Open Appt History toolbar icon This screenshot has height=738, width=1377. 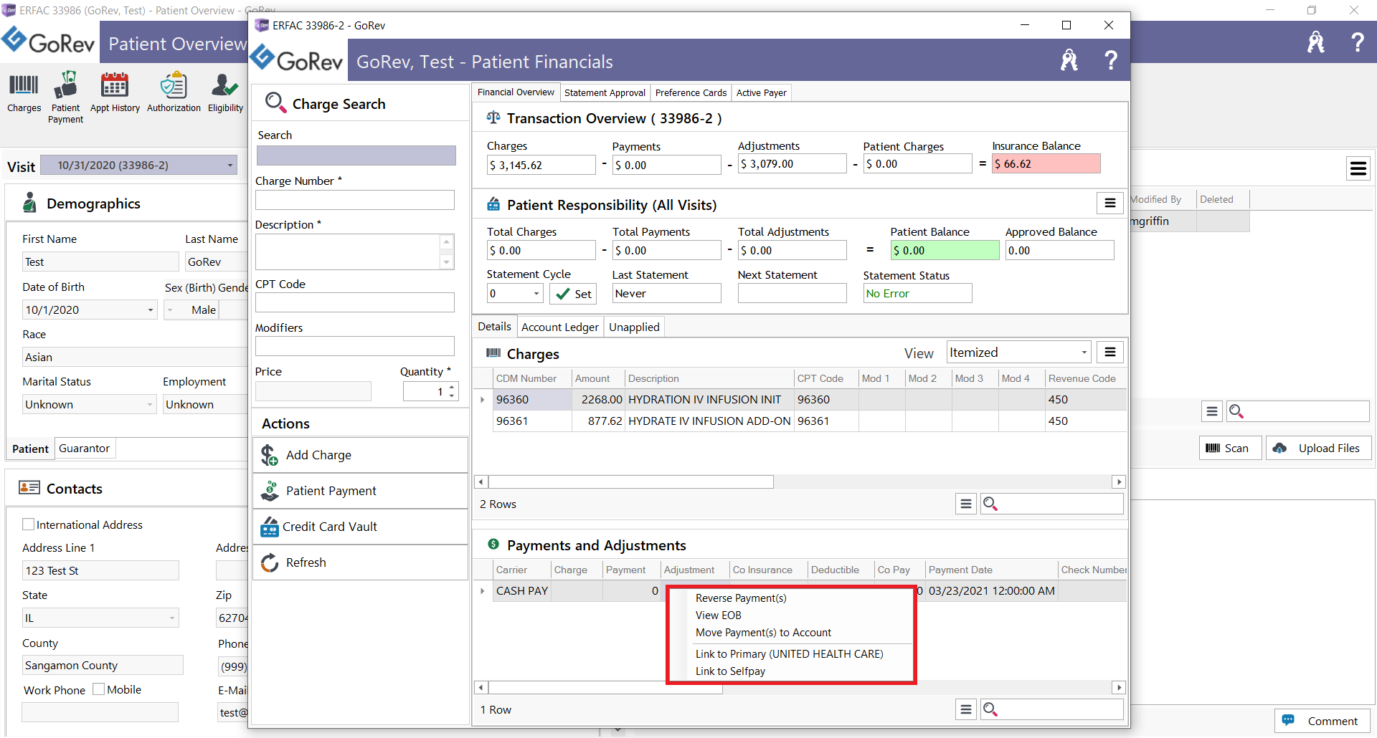(115, 93)
